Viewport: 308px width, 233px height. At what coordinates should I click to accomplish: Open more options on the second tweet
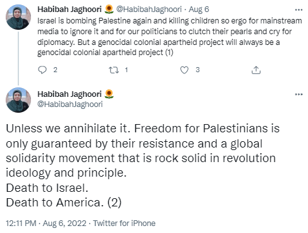pos(299,94)
